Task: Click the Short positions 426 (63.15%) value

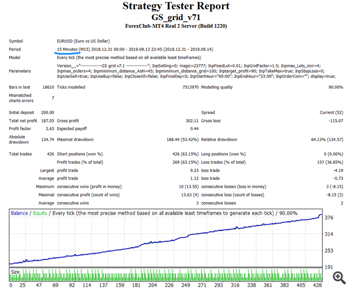Action: tap(185, 154)
